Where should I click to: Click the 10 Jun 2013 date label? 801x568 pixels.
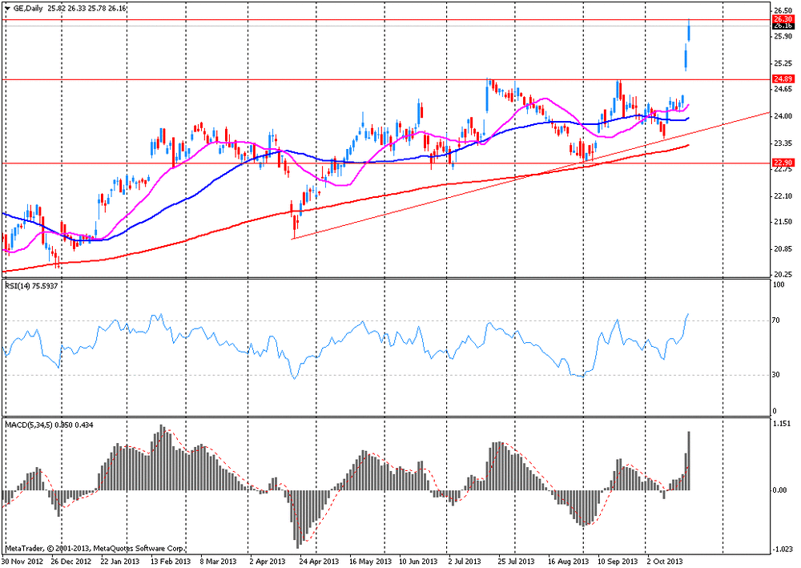pos(418,562)
